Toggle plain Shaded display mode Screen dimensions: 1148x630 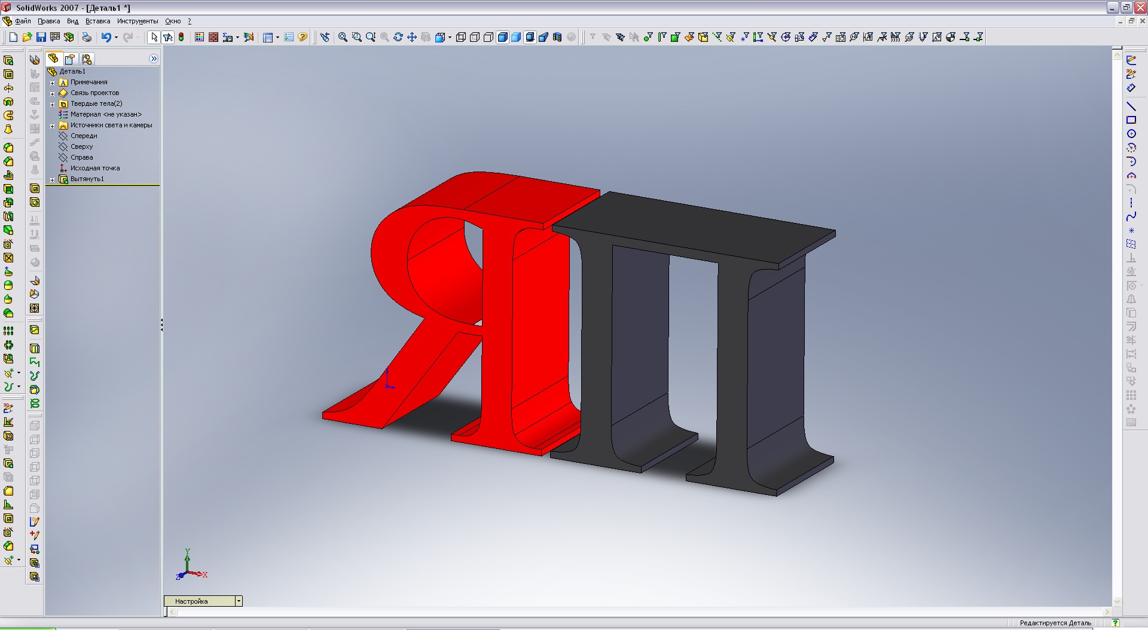tap(516, 37)
